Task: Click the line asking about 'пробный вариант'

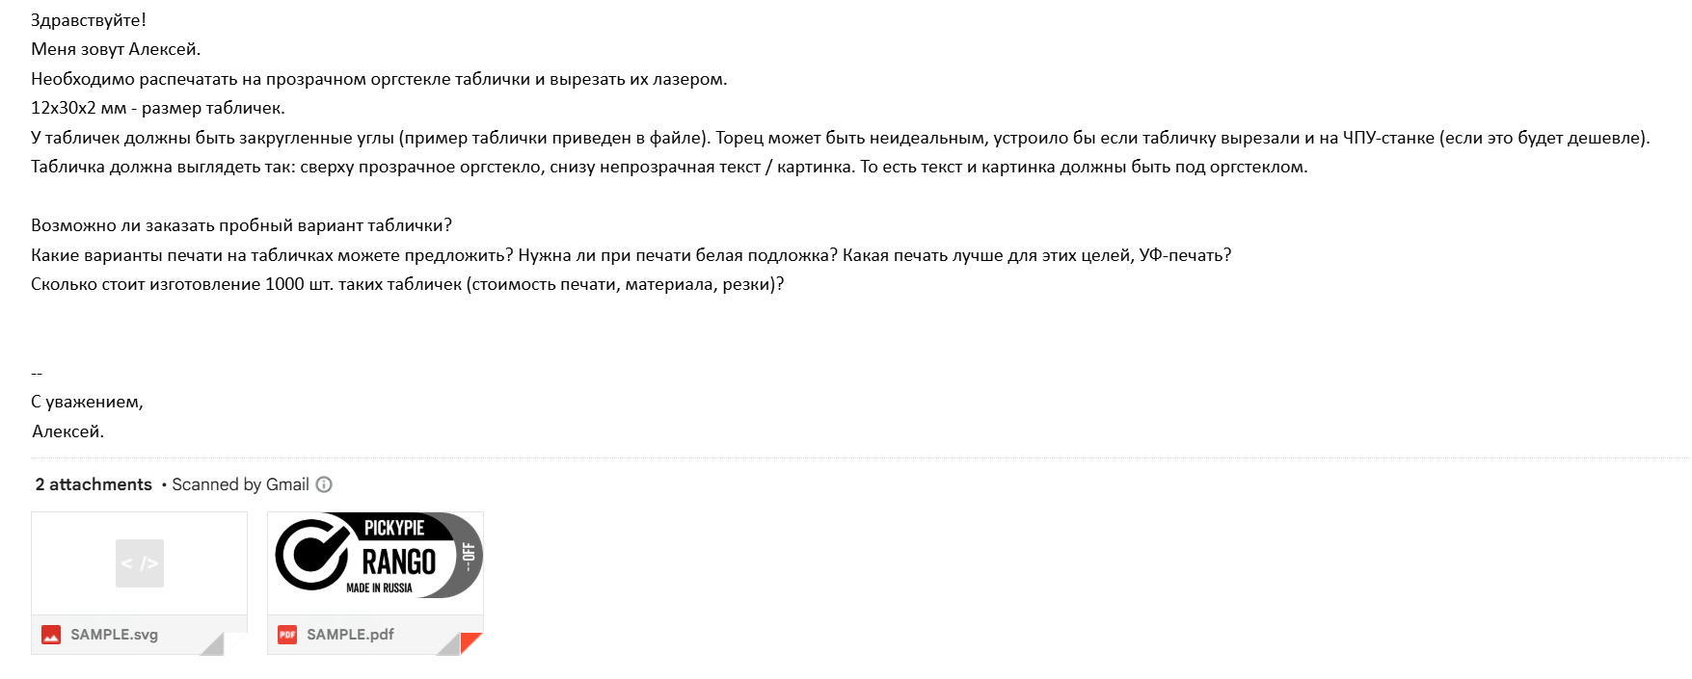Action: [x=241, y=225]
